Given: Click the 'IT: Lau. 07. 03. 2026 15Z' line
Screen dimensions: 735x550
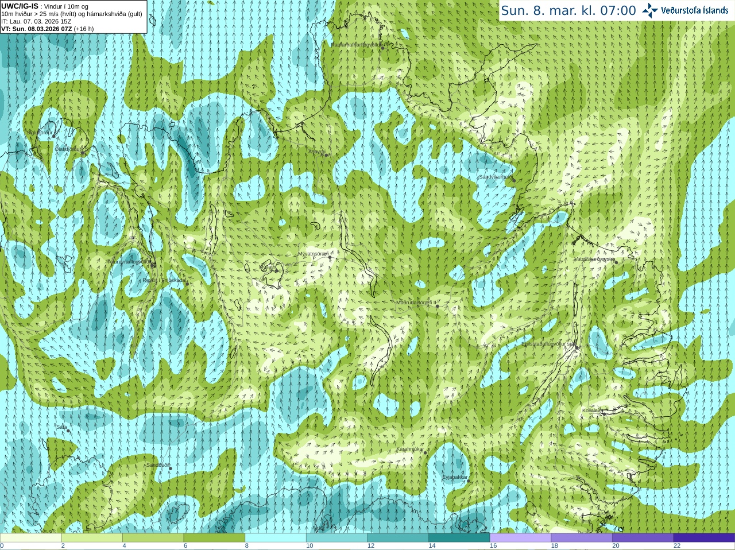Looking at the screenshot, I should tap(36, 21).
